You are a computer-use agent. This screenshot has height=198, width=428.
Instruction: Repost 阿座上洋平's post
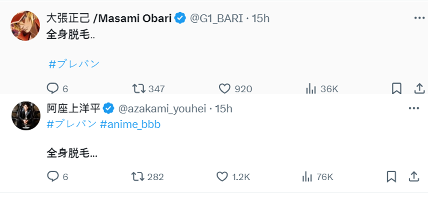click(137, 177)
